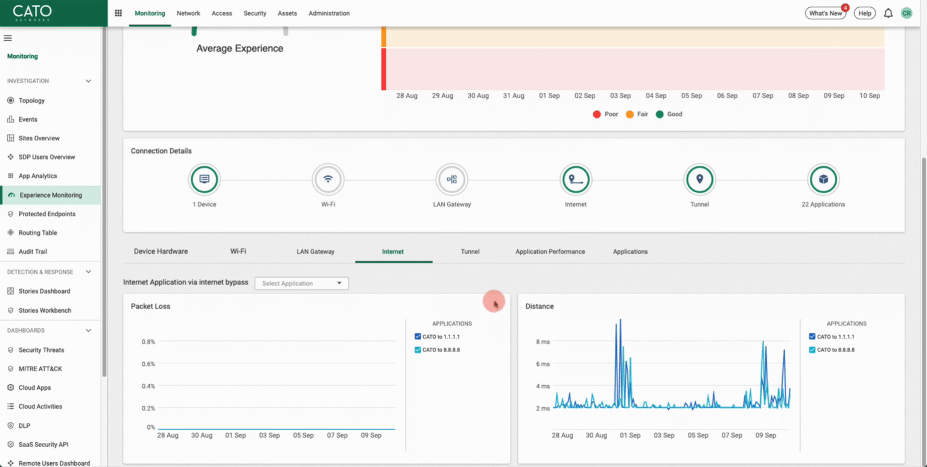Click the Experience Monitoring gauge icon
The width and height of the screenshot is (927, 467).
11,195
